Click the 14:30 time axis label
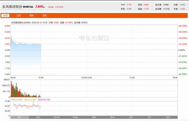Screen dimensions: 189x121 (x=132, y=77)
